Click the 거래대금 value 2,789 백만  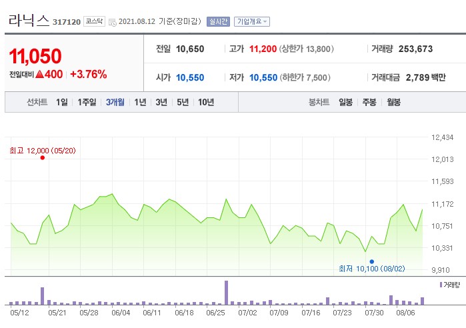coord(426,78)
